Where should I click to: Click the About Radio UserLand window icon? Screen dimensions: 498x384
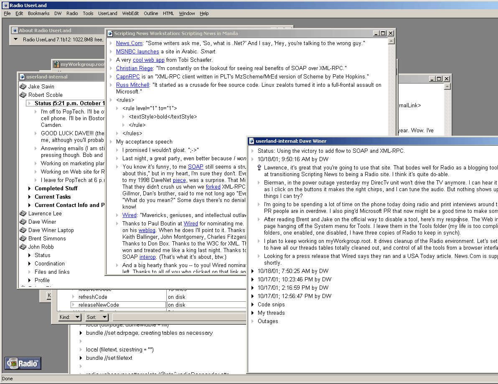pos(15,30)
